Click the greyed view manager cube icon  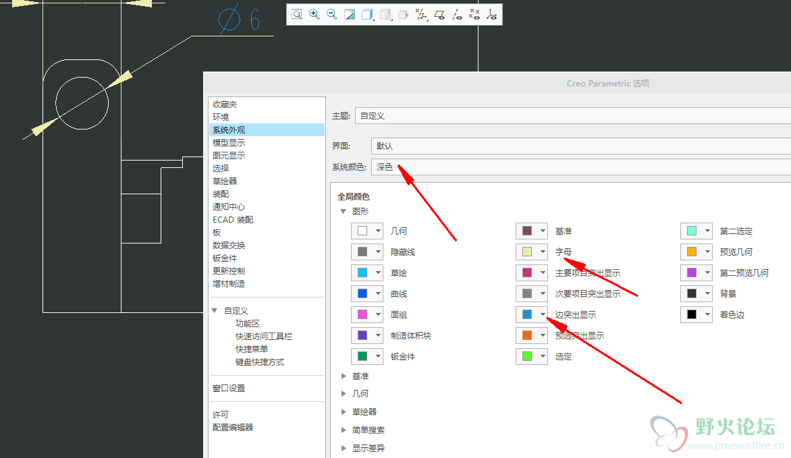[x=403, y=15]
